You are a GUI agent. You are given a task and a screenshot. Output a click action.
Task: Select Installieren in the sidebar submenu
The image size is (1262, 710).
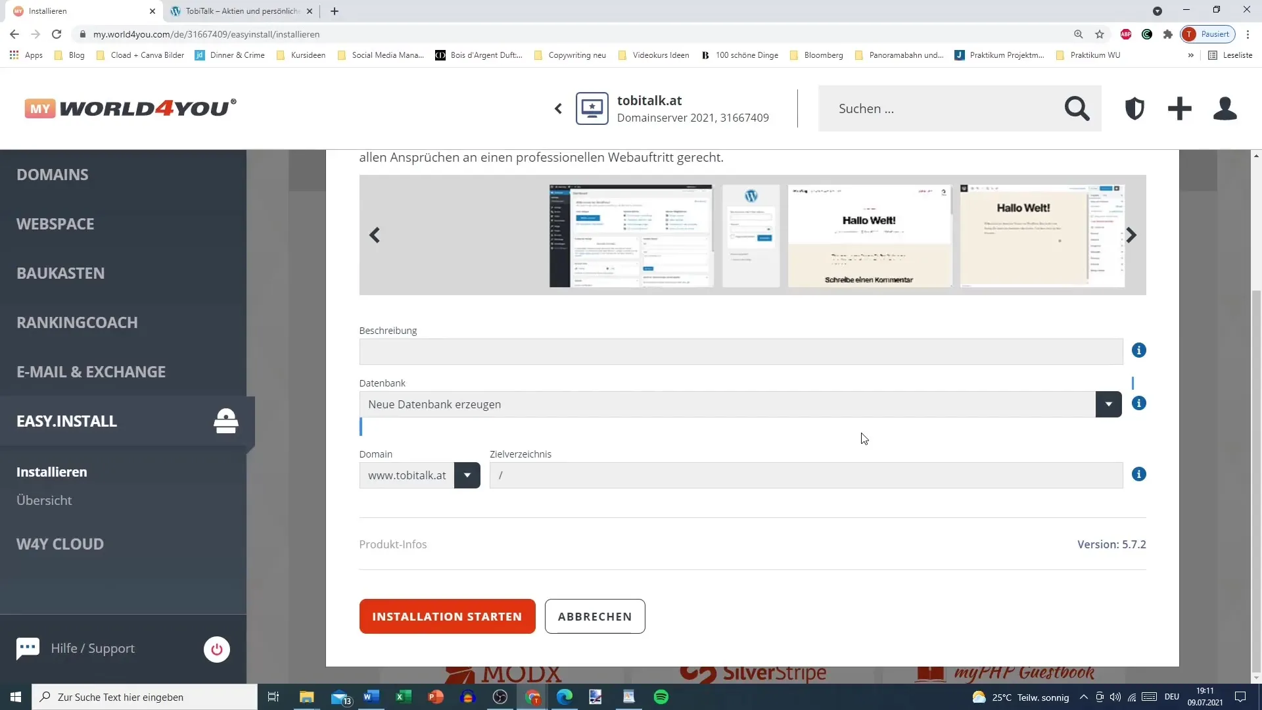pyautogui.click(x=51, y=472)
